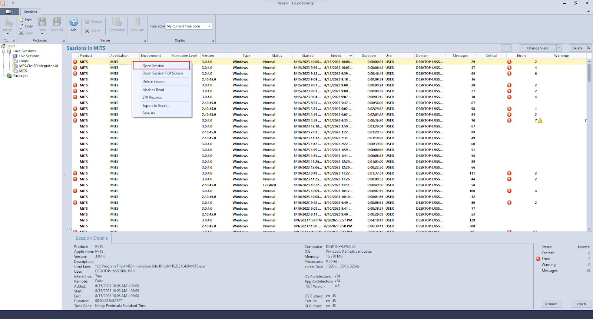Screen dimensions: 593x319
Task: Select the Packages tree node
Action: (20, 76)
